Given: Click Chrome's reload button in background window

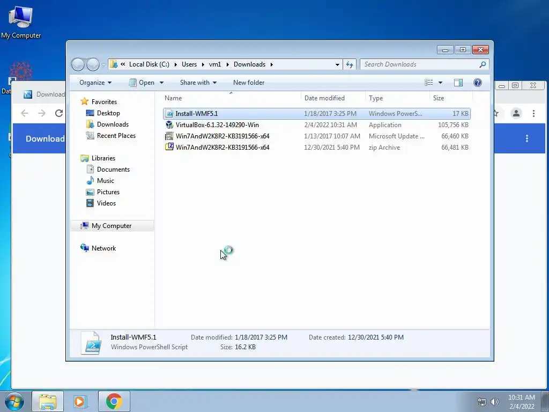Looking at the screenshot, I should click(x=59, y=113).
